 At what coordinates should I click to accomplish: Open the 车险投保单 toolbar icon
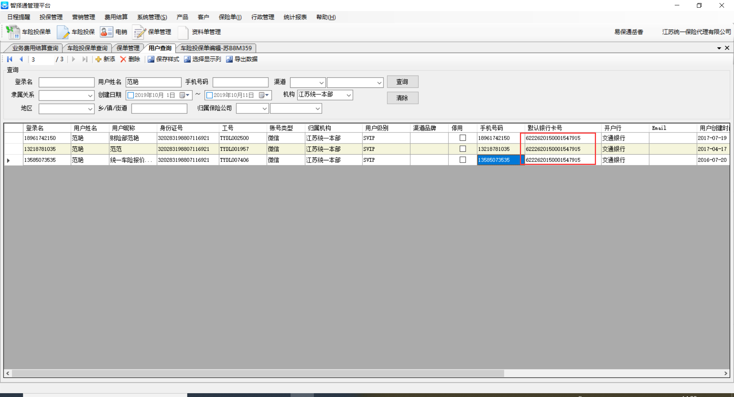[x=13, y=32]
